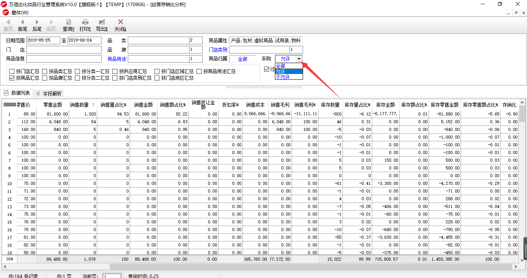Click the 门店 input field
This screenshot has height=278, width=527.
[64, 50]
